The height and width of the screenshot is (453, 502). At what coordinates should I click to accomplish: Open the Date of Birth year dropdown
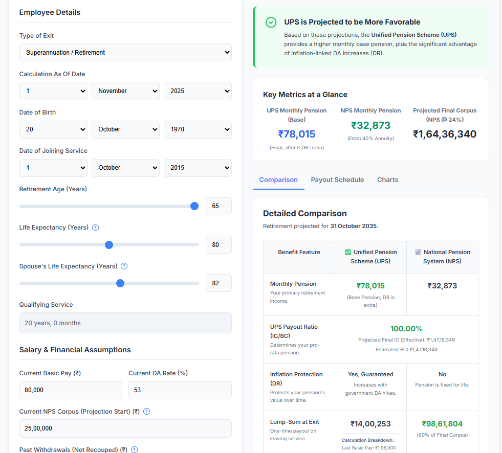click(198, 129)
